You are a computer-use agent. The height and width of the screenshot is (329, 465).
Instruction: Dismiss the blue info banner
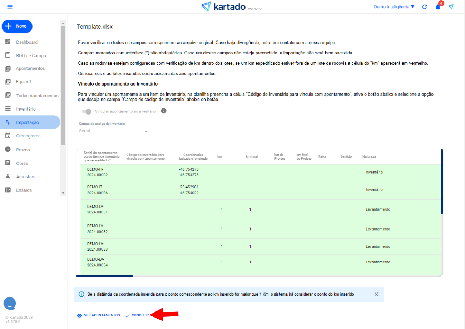coord(376,294)
